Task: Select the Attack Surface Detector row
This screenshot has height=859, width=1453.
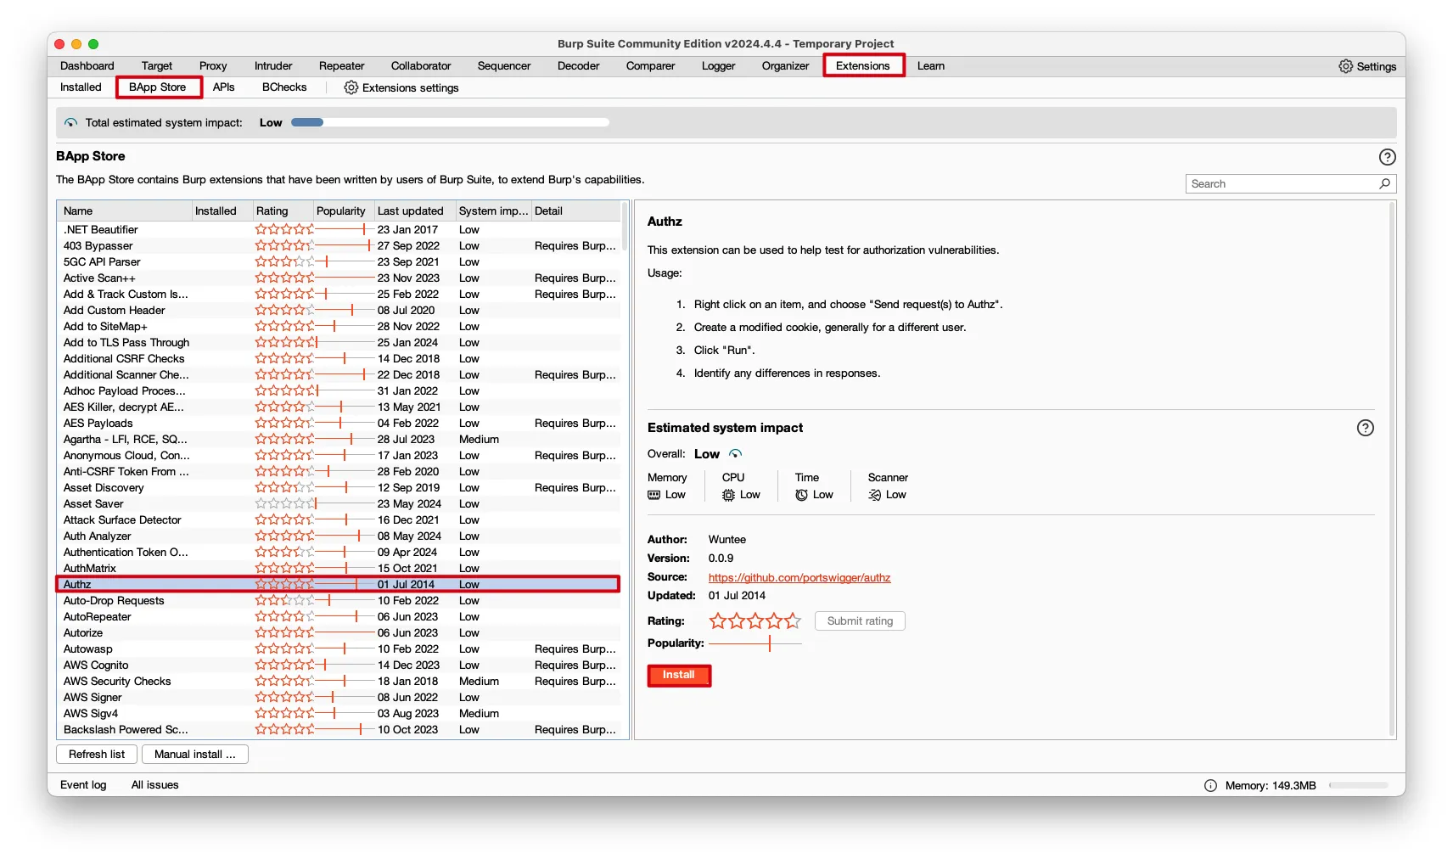Action: pos(339,520)
